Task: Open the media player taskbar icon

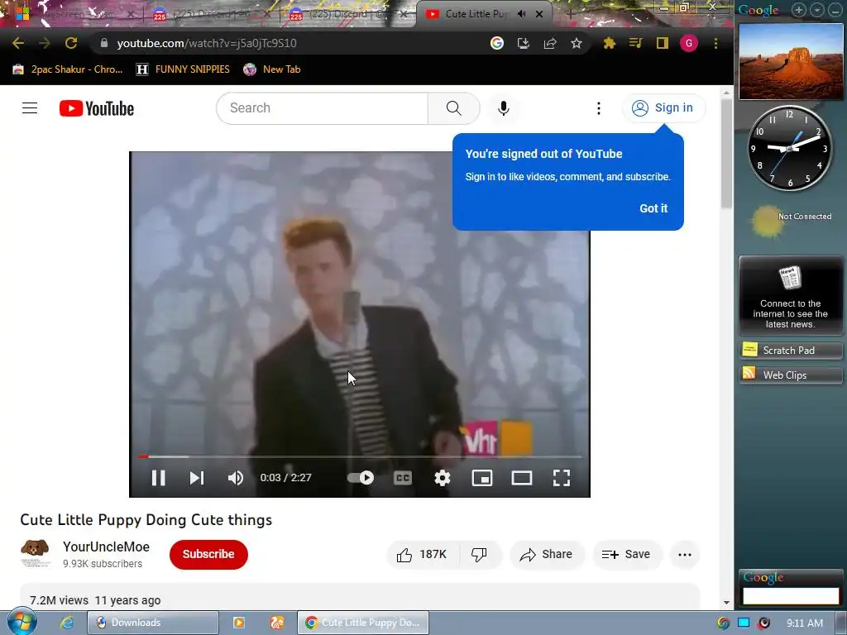Action: pos(239,623)
